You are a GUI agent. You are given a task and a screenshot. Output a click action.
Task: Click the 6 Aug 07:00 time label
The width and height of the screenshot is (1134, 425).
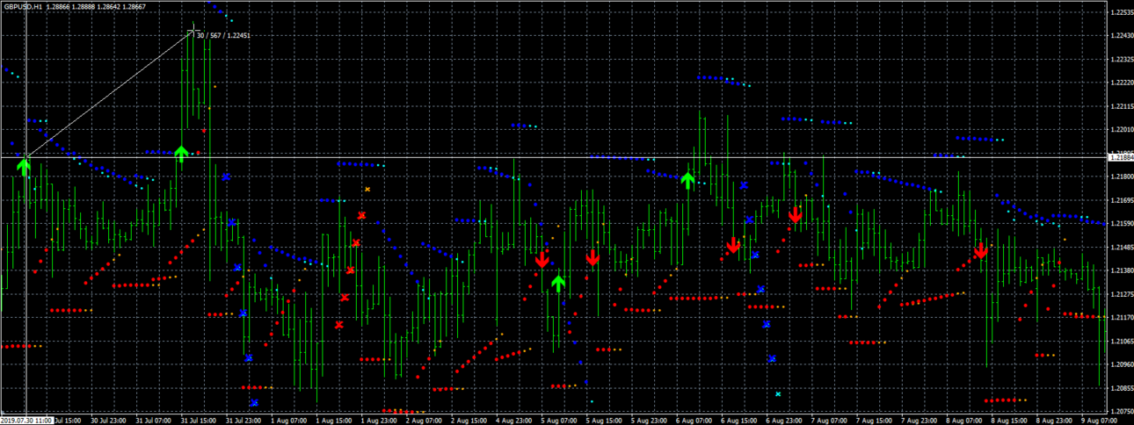click(x=694, y=421)
